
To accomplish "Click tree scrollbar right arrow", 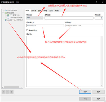I will pos(22,87).
